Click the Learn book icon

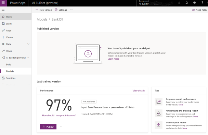point(3,24)
